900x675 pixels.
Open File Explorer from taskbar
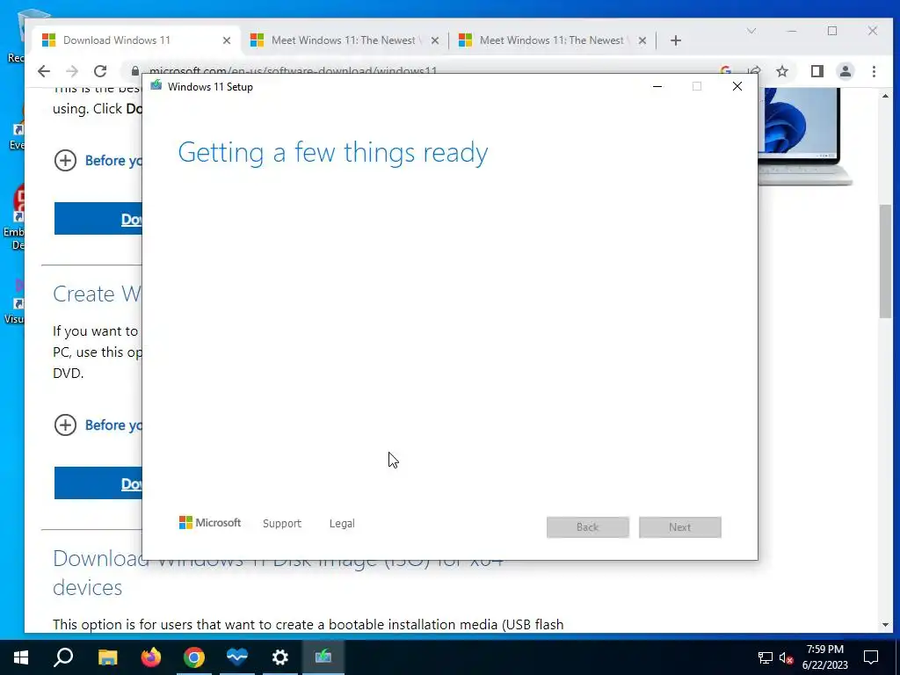pos(107,657)
